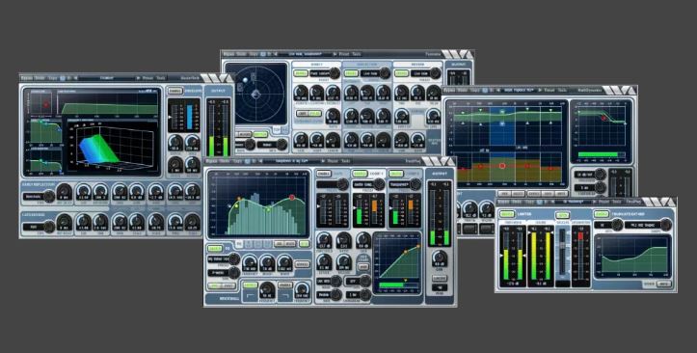The width and height of the screenshot is (697, 353).
Task: Select the orange EQ band node in TrackPlug graph
Action: 239,199
